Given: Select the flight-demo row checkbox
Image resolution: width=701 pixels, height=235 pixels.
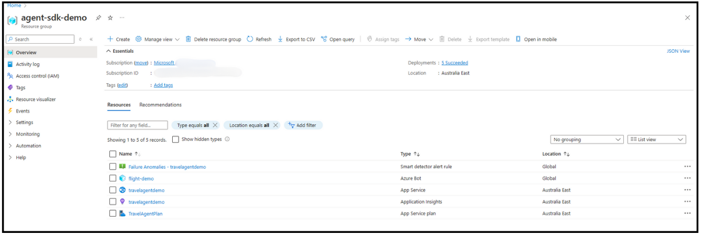Looking at the screenshot, I should tap(113, 178).
